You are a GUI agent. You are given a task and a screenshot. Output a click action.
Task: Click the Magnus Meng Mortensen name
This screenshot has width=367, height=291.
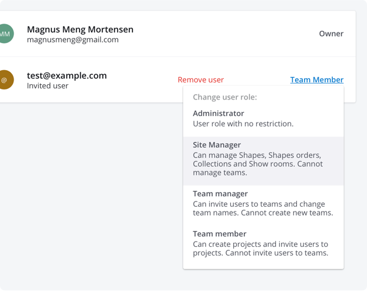pos(80,29)
